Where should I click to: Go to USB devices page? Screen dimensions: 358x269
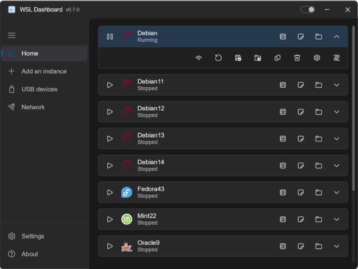pos(44,89)
